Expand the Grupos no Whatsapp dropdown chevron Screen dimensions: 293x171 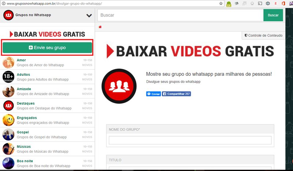pos(89,15)
